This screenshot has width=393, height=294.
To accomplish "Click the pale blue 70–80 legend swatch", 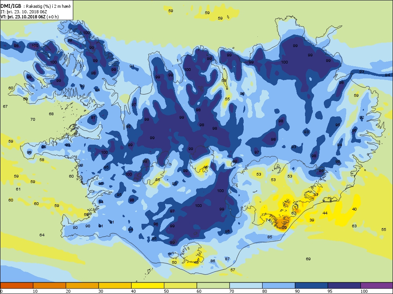I will pos(246,285).
